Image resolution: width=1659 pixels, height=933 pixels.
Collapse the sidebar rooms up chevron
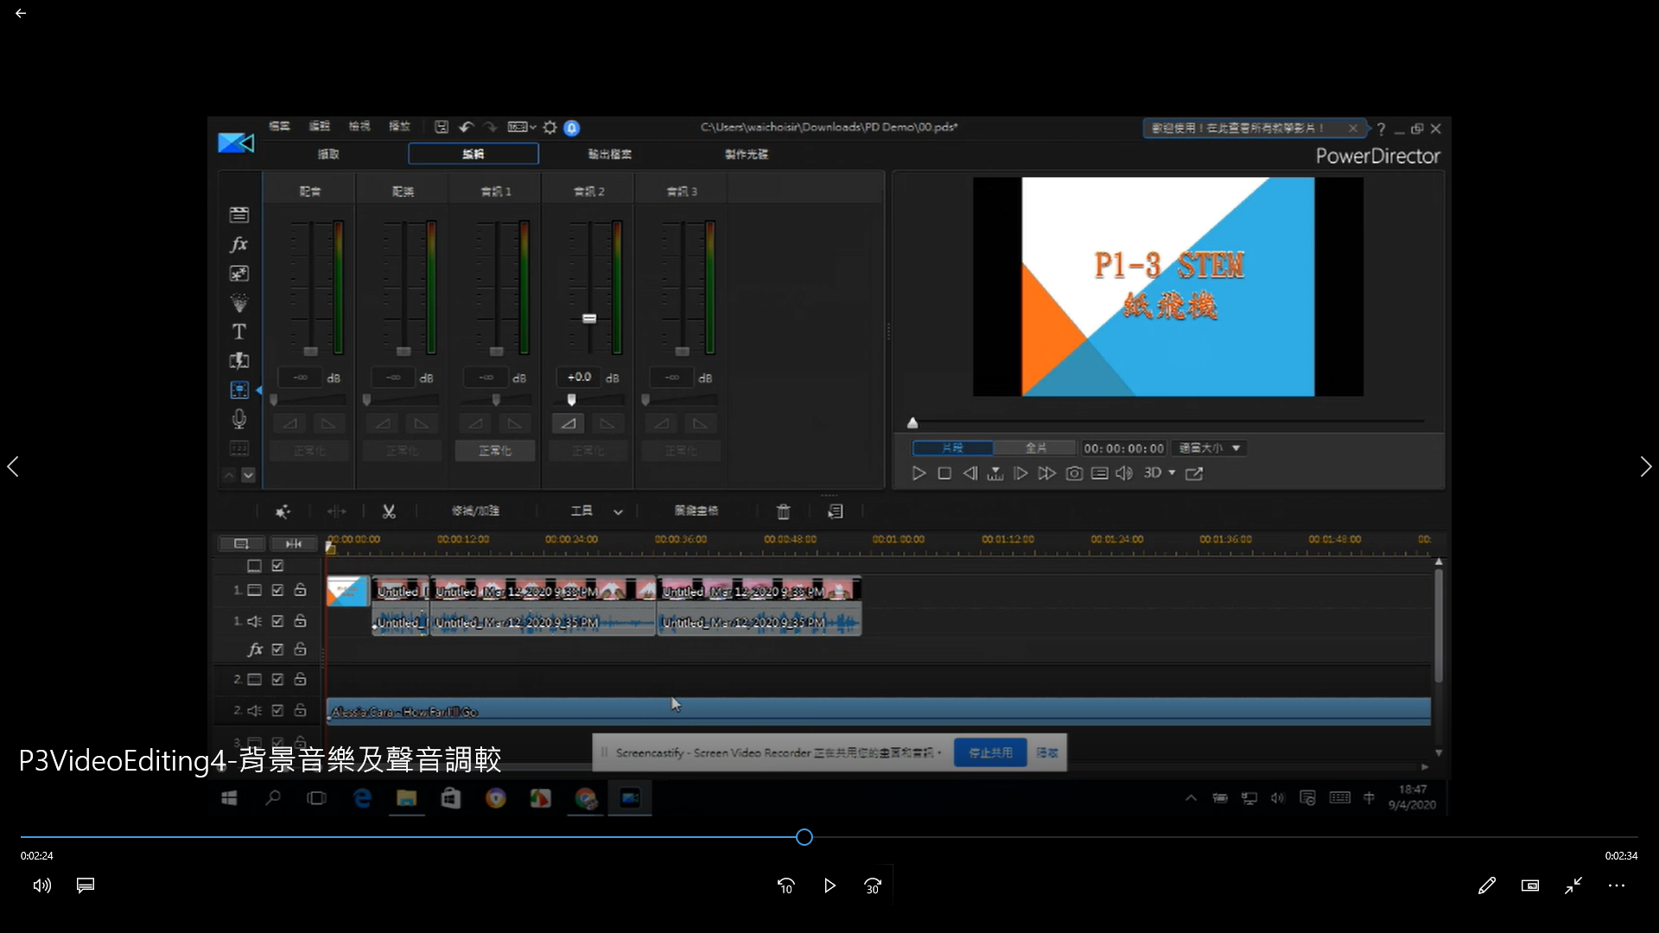[229, 475]
